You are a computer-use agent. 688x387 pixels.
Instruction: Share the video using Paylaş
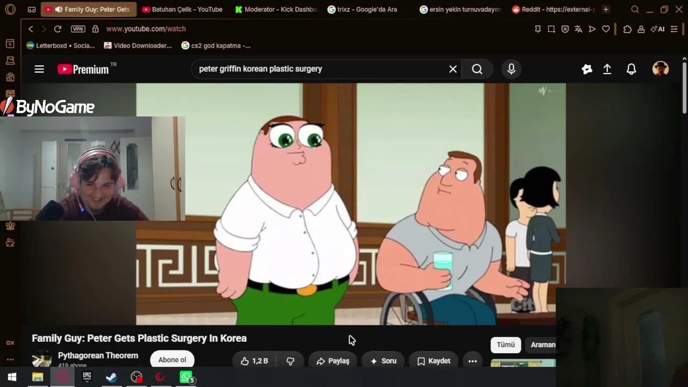tap(333, 361)
